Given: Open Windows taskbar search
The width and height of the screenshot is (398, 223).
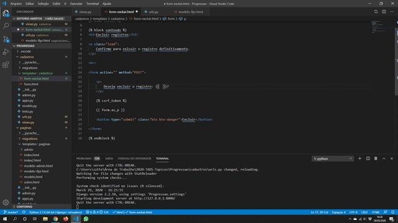Looking at the screenshot, I should pos(15,219).
